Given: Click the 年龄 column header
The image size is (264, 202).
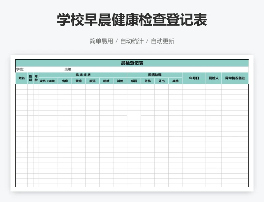Looking at the screenshot, I should [x=36, y=78].
